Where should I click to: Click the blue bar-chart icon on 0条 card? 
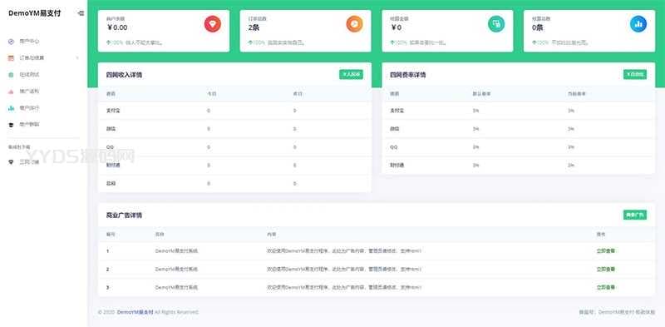point(638,24)
